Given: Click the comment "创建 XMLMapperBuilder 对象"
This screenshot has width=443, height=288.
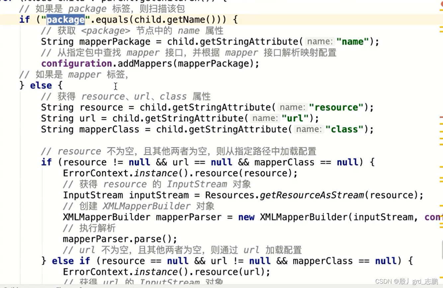Looking at the screenshot, I should pos(138,206).
